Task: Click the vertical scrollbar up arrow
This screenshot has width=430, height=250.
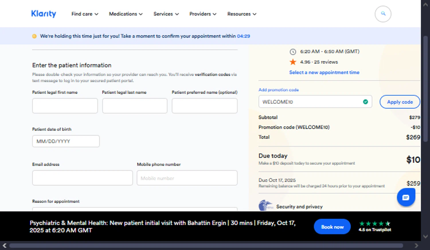Action: pyautogui.click(x=425, y=4)
